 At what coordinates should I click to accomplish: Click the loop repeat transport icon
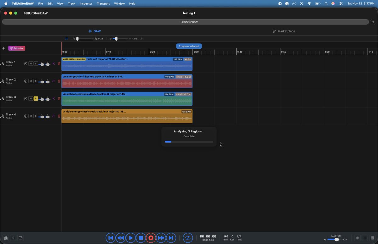pyautogui.click(x=188, y=238)
